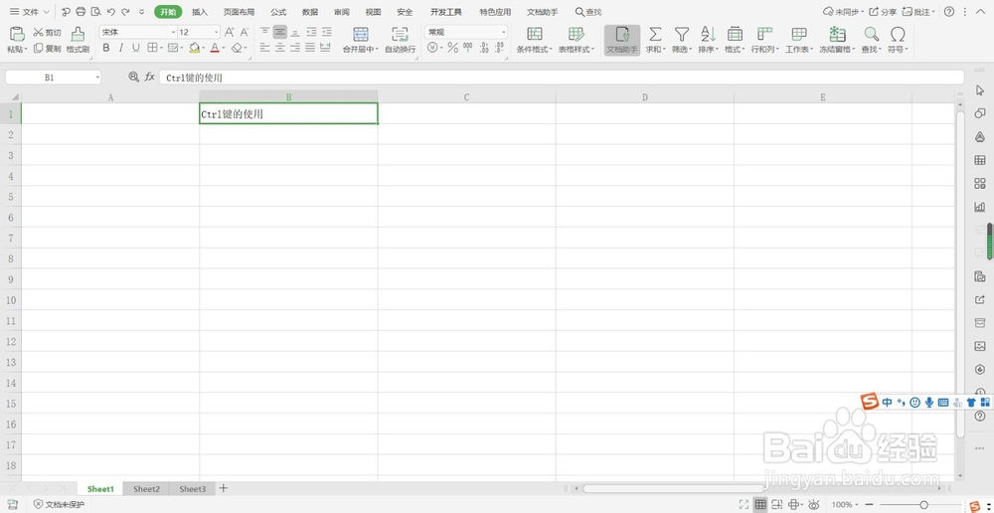This screenshot has height=513, width=994.
Task: Click the formula bar input field
Action: 562,78
